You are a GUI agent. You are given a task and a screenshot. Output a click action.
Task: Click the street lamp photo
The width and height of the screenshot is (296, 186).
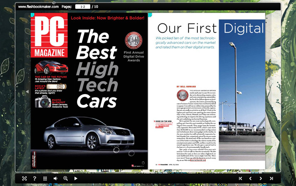(242, 90)
